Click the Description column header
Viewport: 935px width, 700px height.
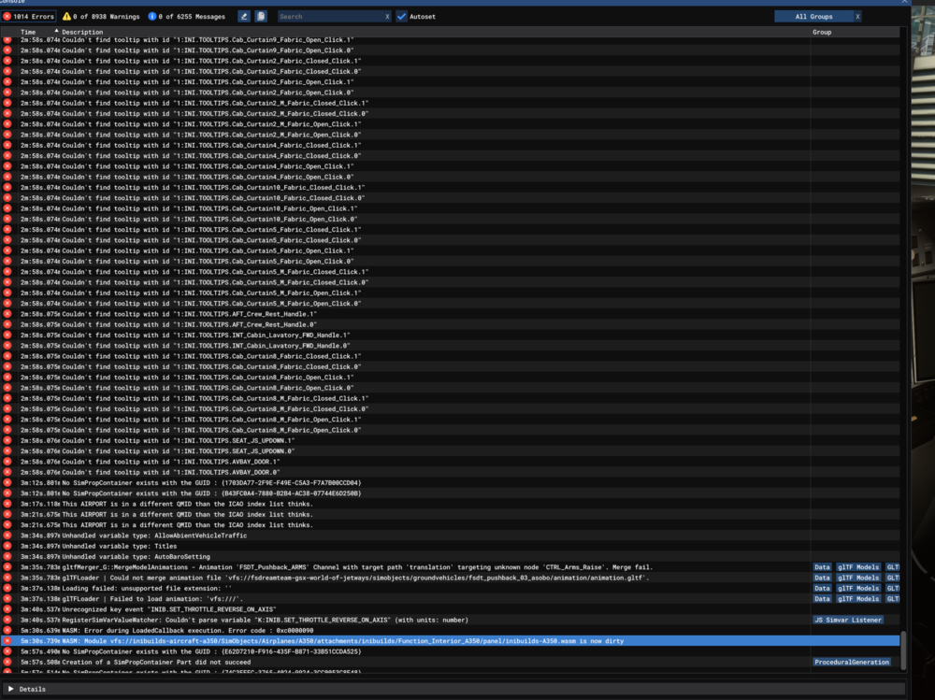82,31
